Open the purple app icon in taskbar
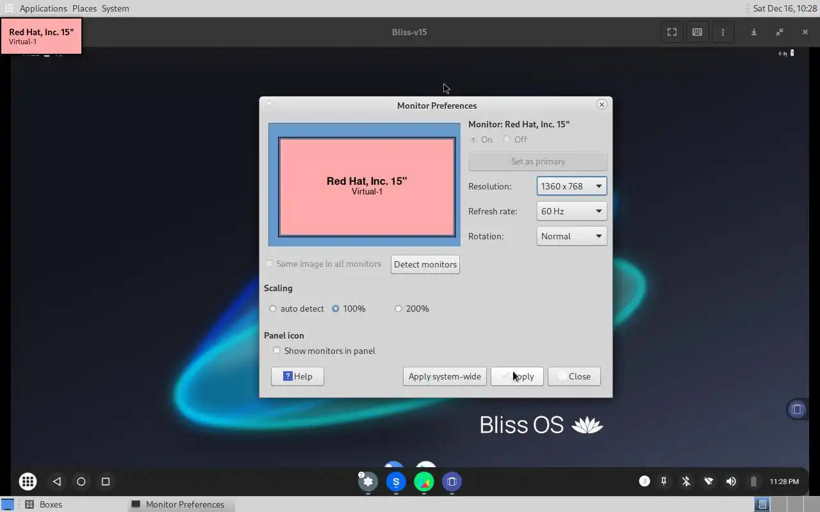The width and height of the screenshot is (820, 512). point(452,481)
